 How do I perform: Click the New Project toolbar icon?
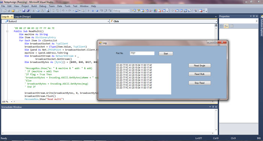pos(5,11)
